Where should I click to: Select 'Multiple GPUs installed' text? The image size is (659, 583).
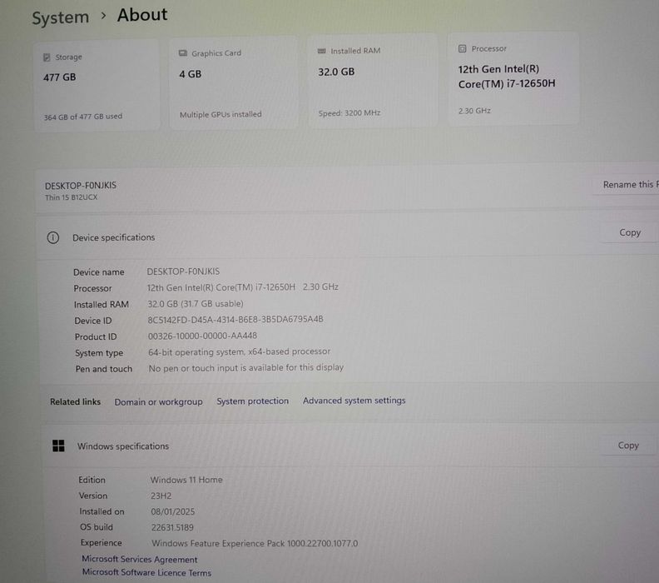pos(220,114)
